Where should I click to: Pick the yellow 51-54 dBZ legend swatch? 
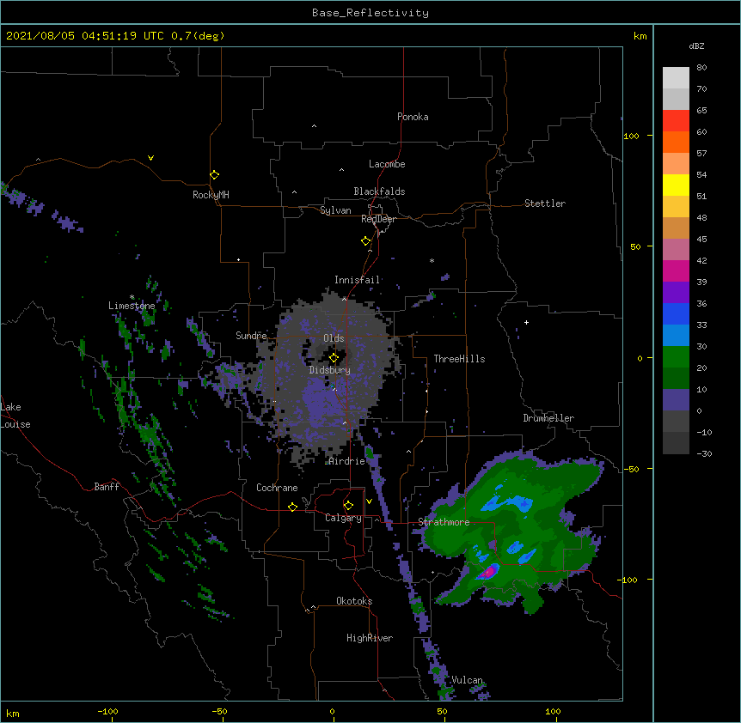(x=676, y=185)
